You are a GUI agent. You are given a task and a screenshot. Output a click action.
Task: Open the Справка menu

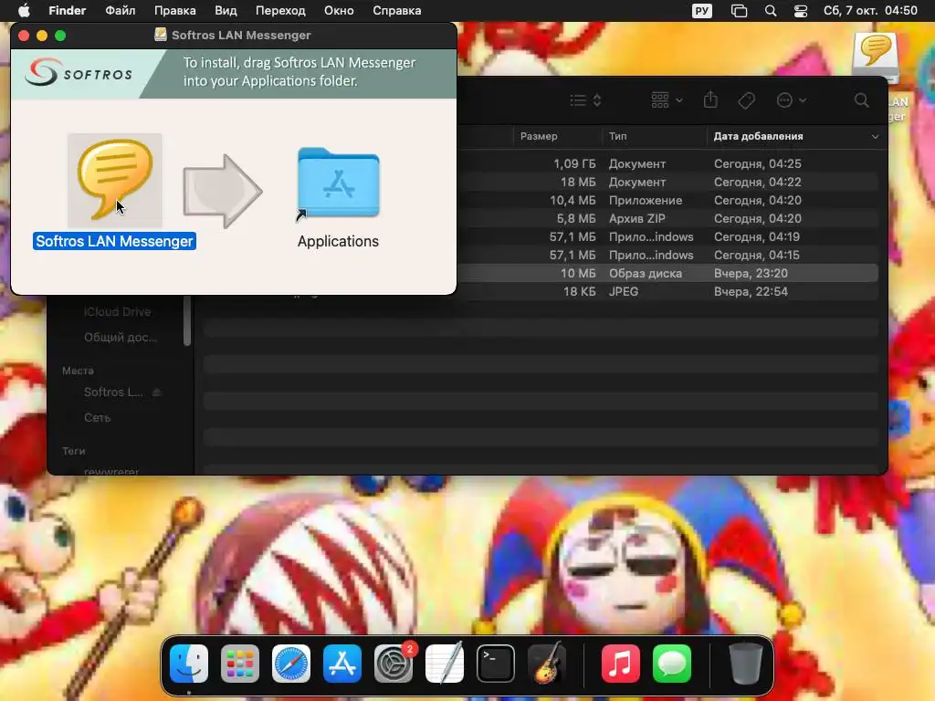pos(396,11)
